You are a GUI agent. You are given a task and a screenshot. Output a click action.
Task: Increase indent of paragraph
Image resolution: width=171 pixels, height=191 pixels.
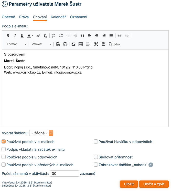pyautogui.click(x=75, y=36)
